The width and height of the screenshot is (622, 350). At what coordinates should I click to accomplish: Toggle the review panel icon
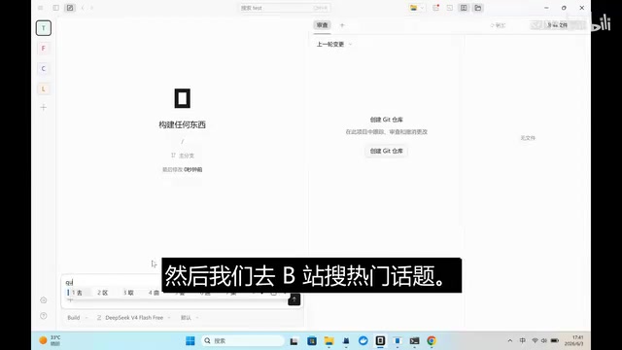click(x=464, y=8)
